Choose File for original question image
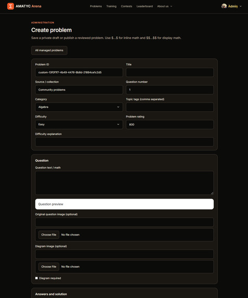248x298 pixels. pyautogui.click(x=49, y=235)
